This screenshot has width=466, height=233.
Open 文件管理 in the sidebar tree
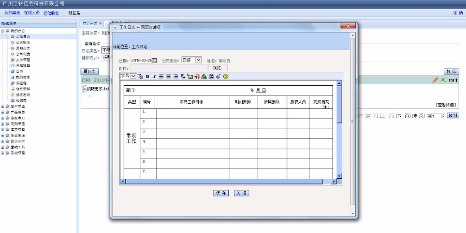(x=23, y=60)
